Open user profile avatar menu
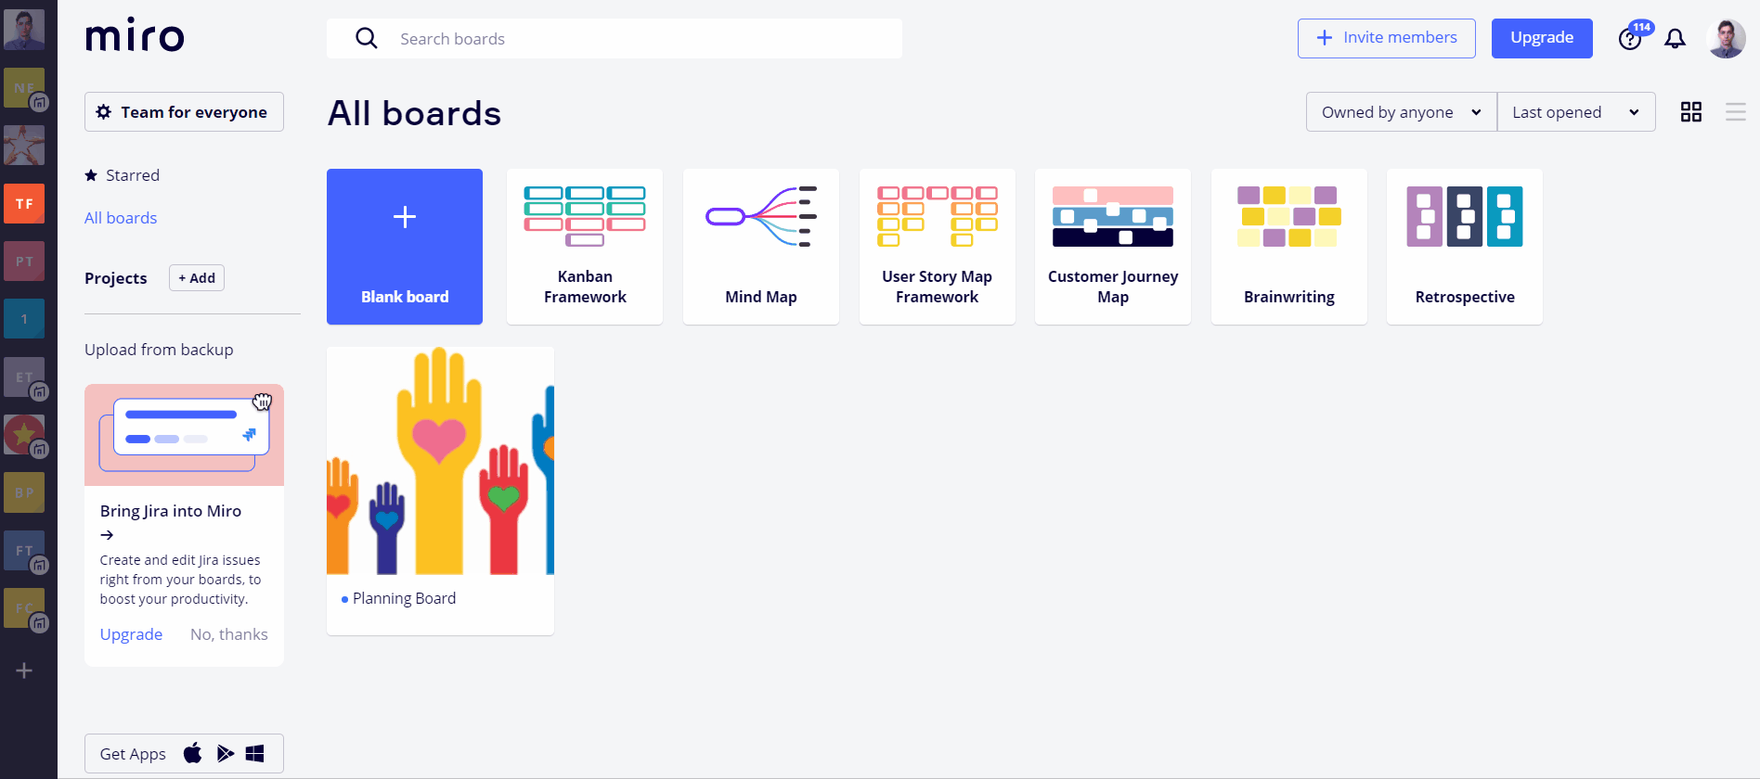This screenshot has width=1760, height=779. coord(1726,39)
